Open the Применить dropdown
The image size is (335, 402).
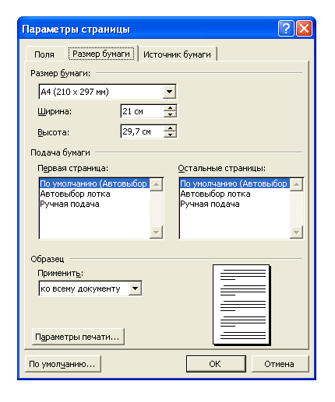tap(135, 288)
